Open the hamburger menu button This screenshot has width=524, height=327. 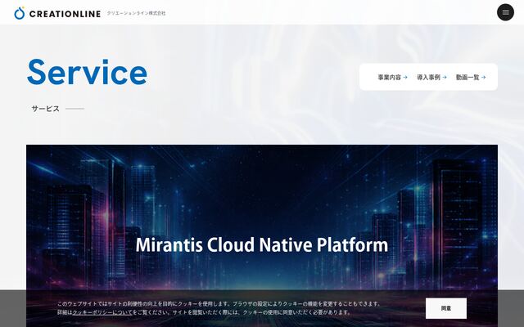point(505,12)
